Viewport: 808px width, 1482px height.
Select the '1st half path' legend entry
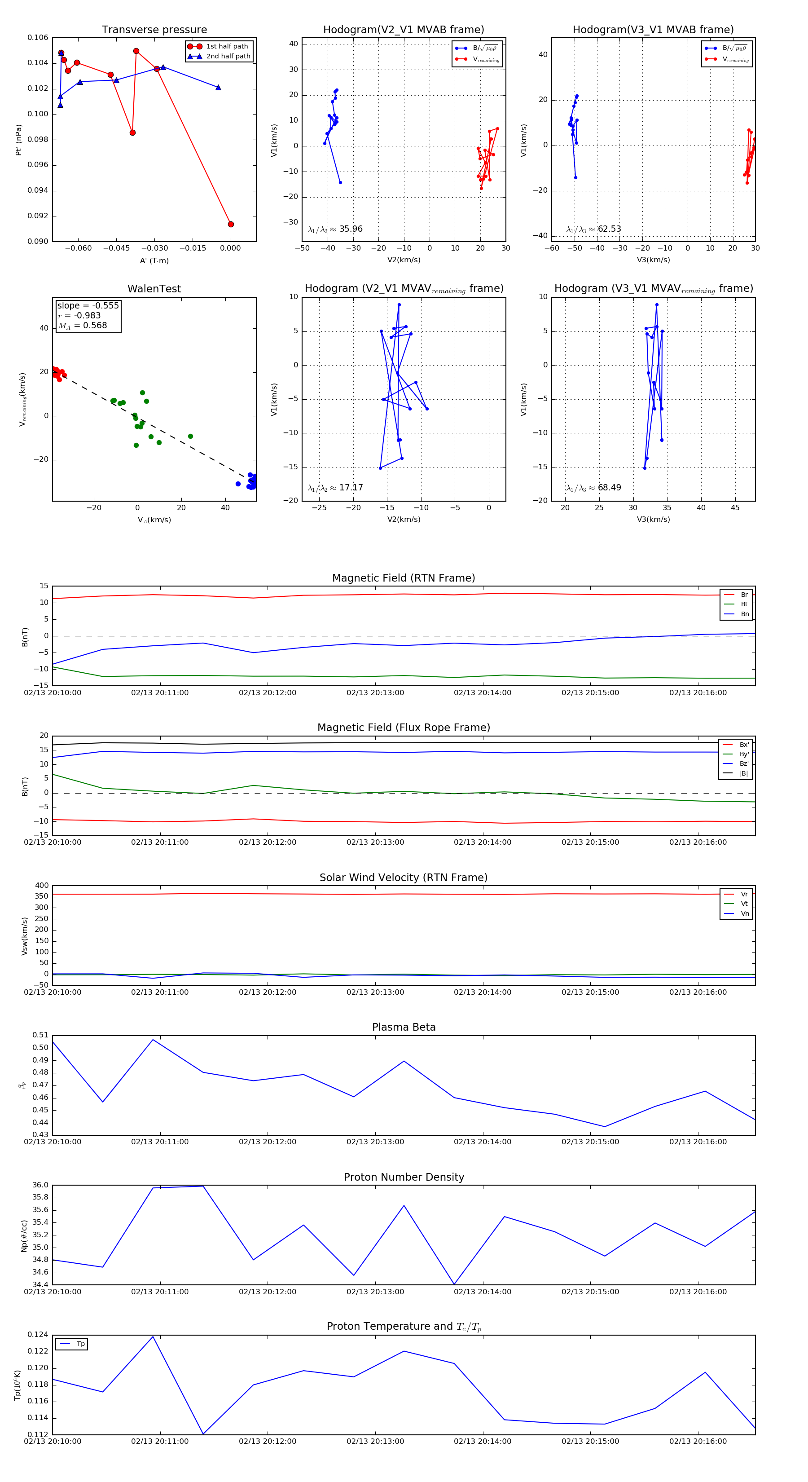pos(219,47)
